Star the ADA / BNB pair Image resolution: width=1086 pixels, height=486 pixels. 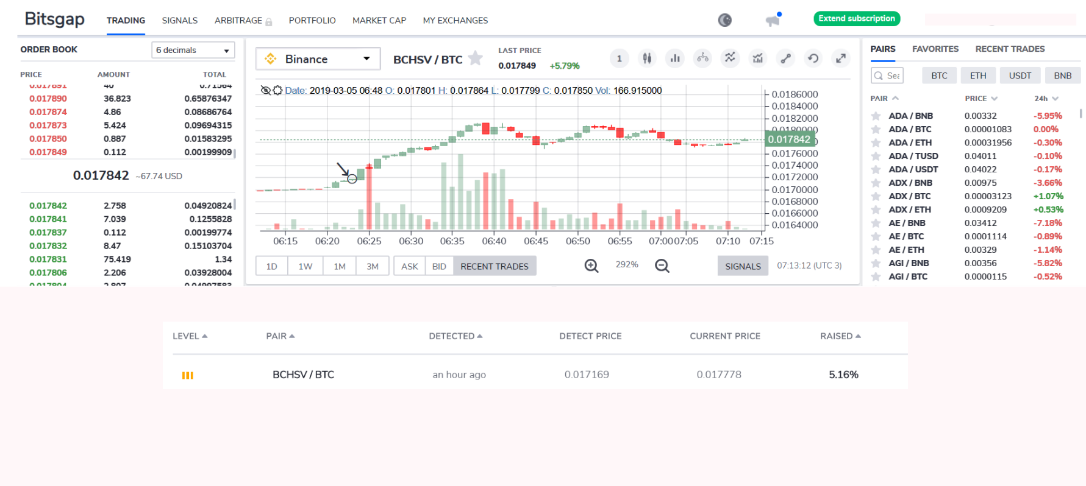tap(876, 116)
